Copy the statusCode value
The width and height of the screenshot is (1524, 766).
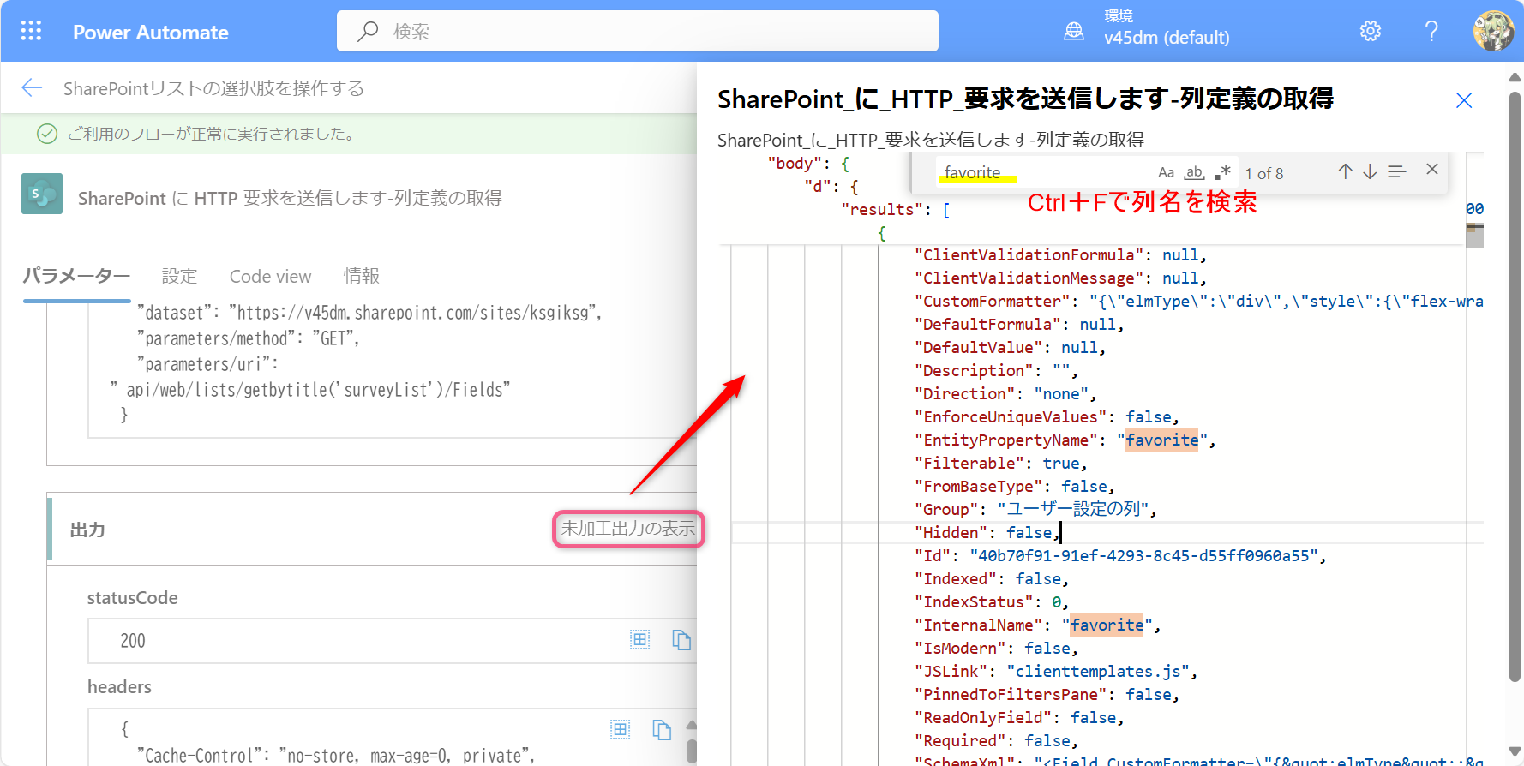(x=681, y=639)
